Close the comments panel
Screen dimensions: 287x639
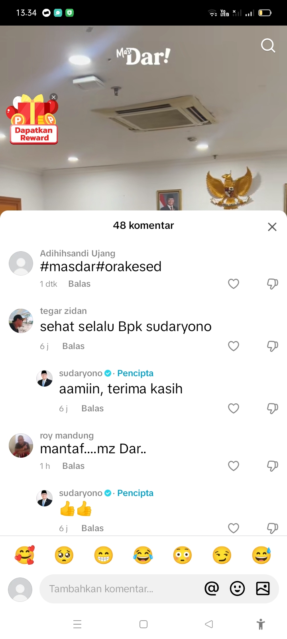coord(272,227)
